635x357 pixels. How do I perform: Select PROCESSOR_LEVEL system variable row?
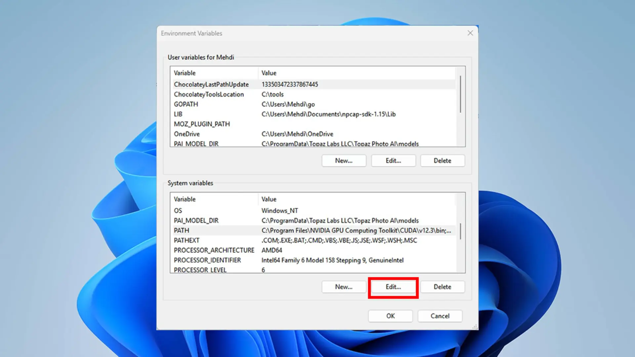(x=314, y=269)
